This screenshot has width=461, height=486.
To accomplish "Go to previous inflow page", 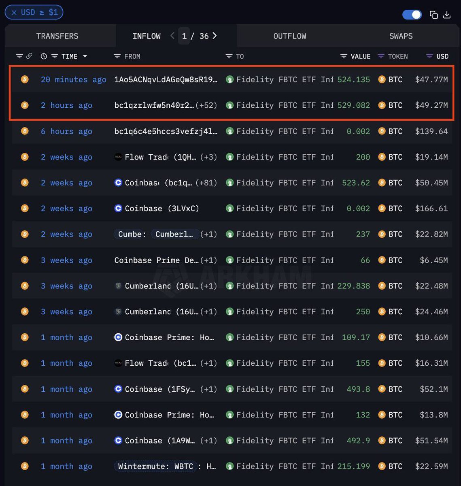I will click(172, 36).
